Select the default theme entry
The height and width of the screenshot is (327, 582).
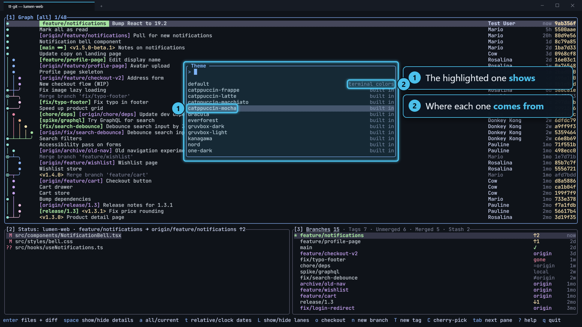point(291,84)
